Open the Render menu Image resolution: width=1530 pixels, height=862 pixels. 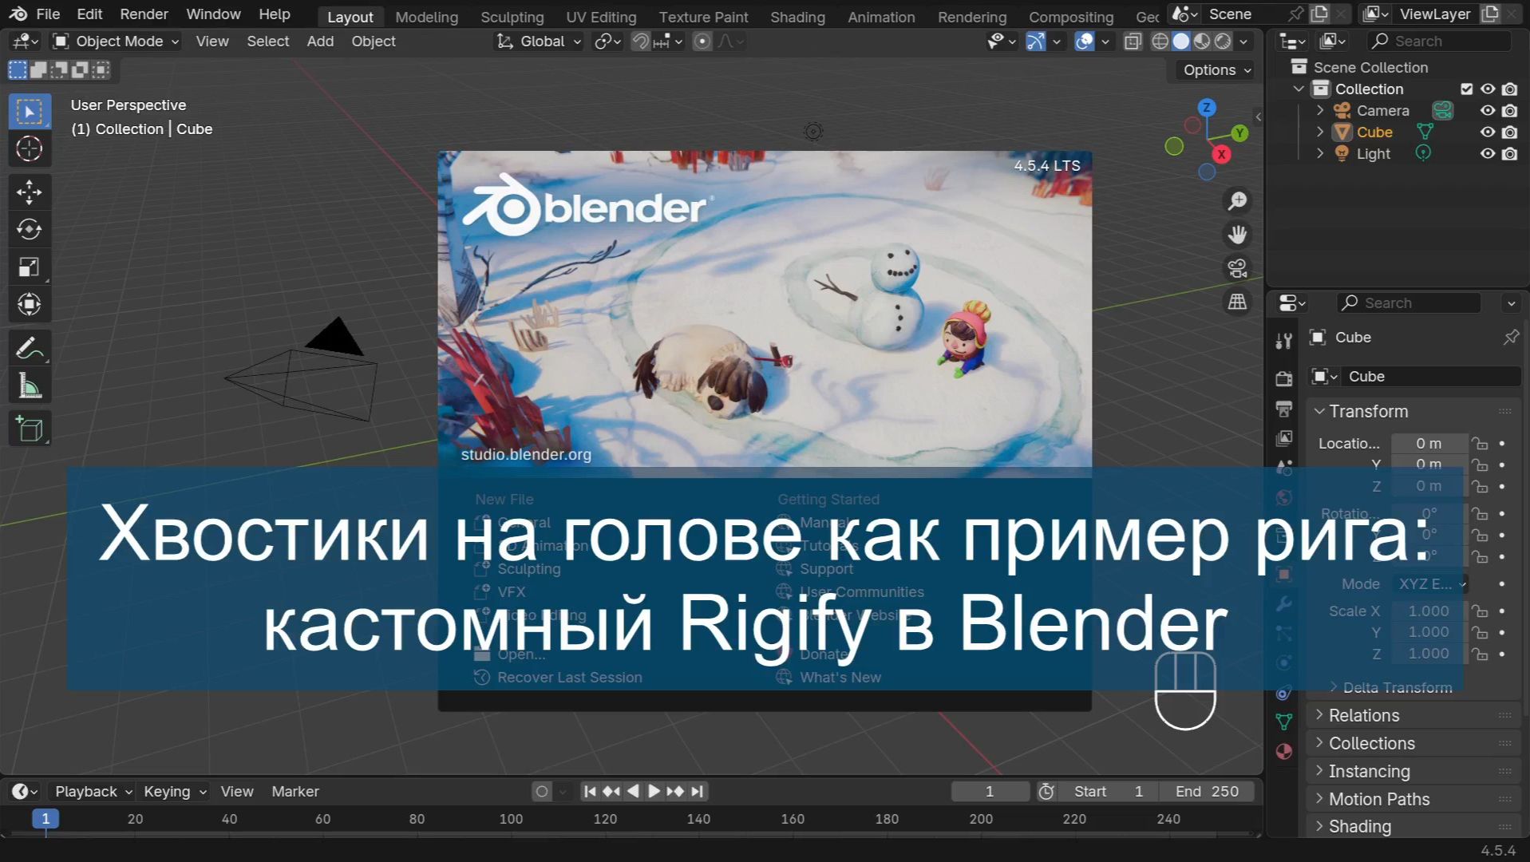tap(144, 14)
